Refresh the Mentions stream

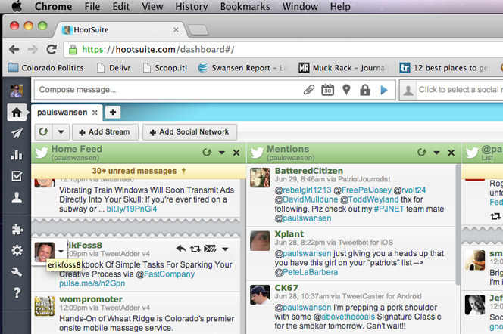click(x=422, y=153)
